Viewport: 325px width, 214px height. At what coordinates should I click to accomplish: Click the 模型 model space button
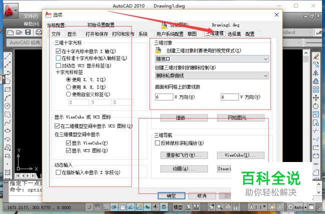point(178,206)
